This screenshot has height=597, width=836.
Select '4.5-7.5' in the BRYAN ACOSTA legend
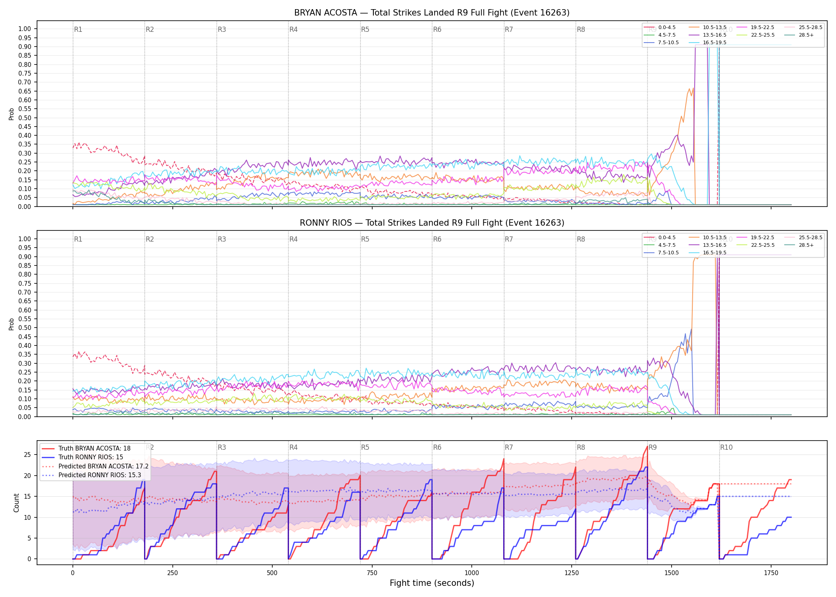[x=667, y=35]
